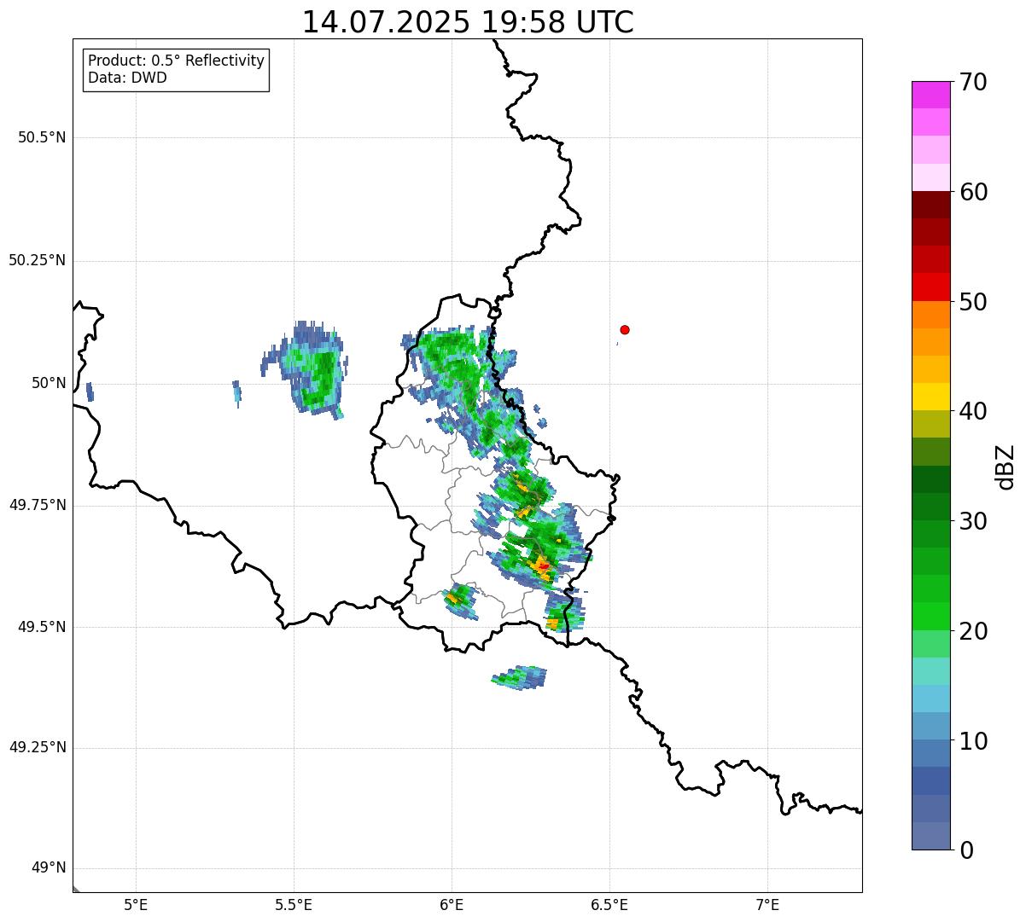Click the '7°E' longitude tick label

767,906
